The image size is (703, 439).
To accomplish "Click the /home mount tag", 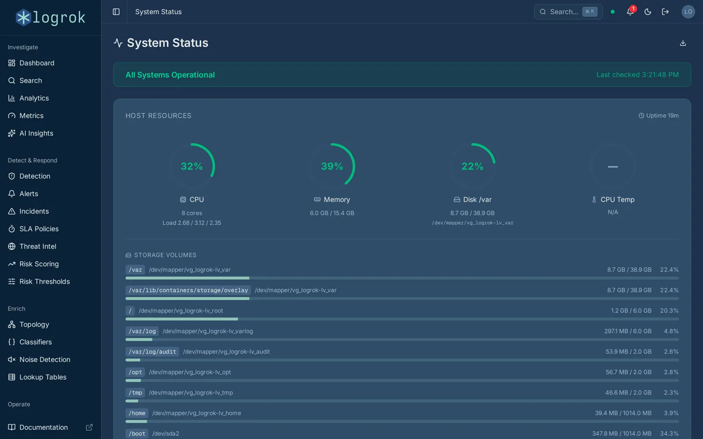I will [x=137, y=413].
